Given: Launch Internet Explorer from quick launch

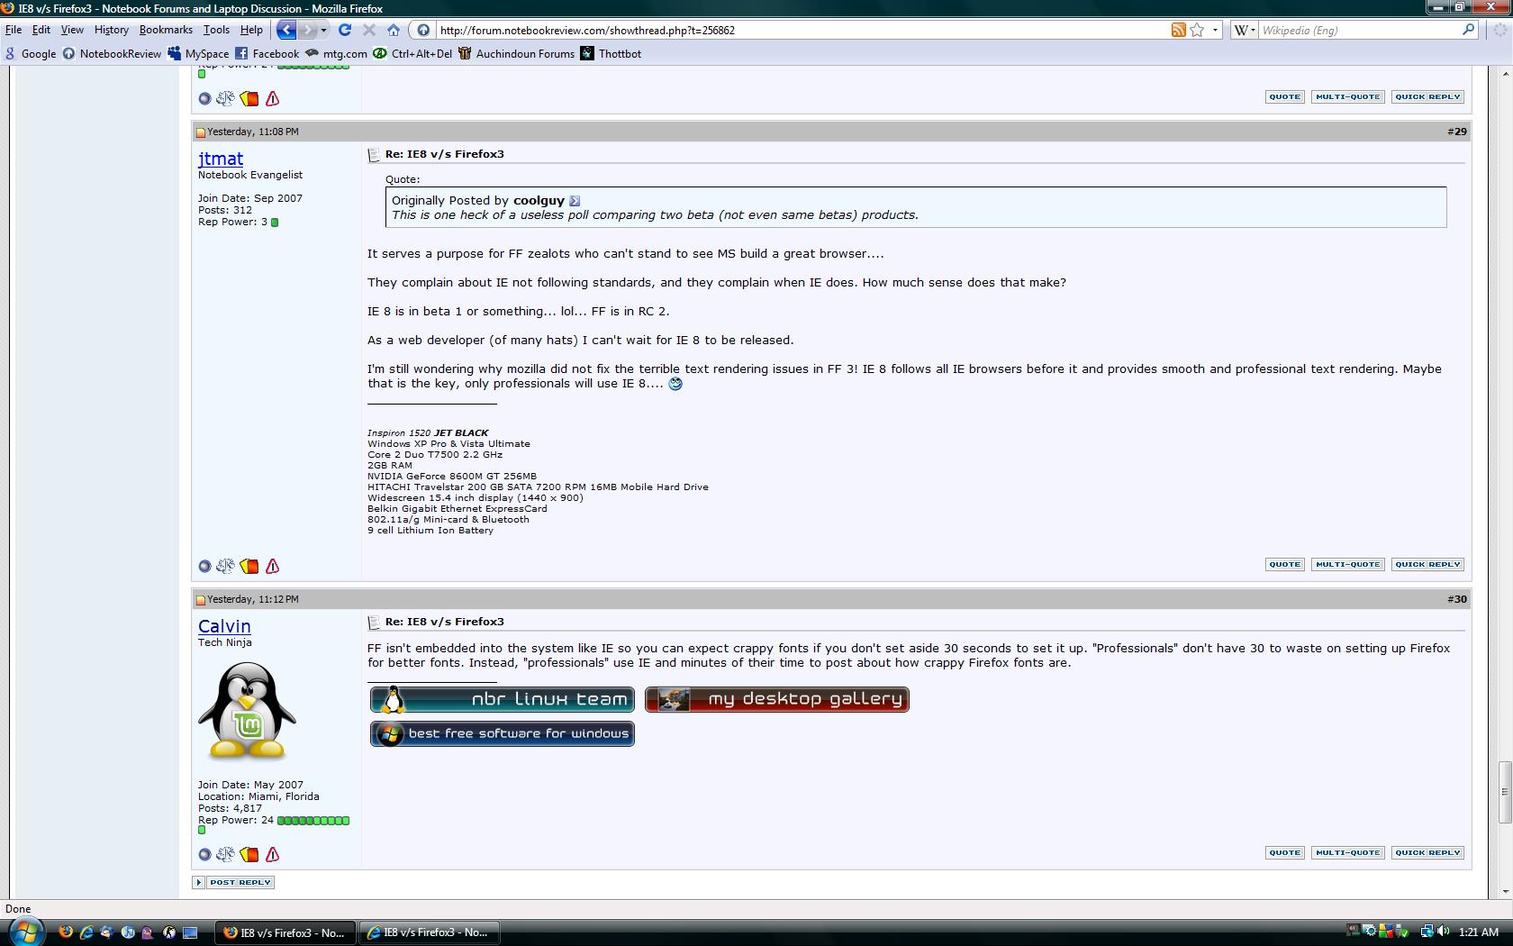Looking at the screenshot, I should coord(86,932).
